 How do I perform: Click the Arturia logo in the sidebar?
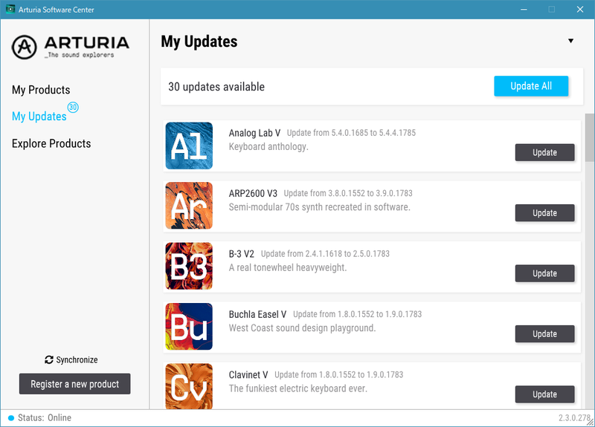pos(71,48)
